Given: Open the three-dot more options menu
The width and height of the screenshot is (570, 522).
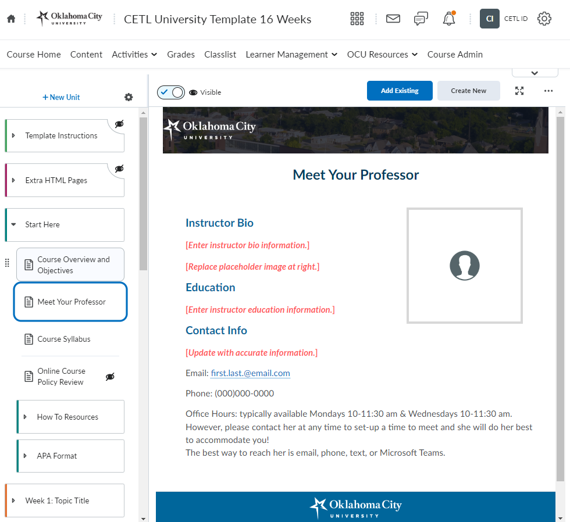Looking at the screenshot, I should point(548,91).
